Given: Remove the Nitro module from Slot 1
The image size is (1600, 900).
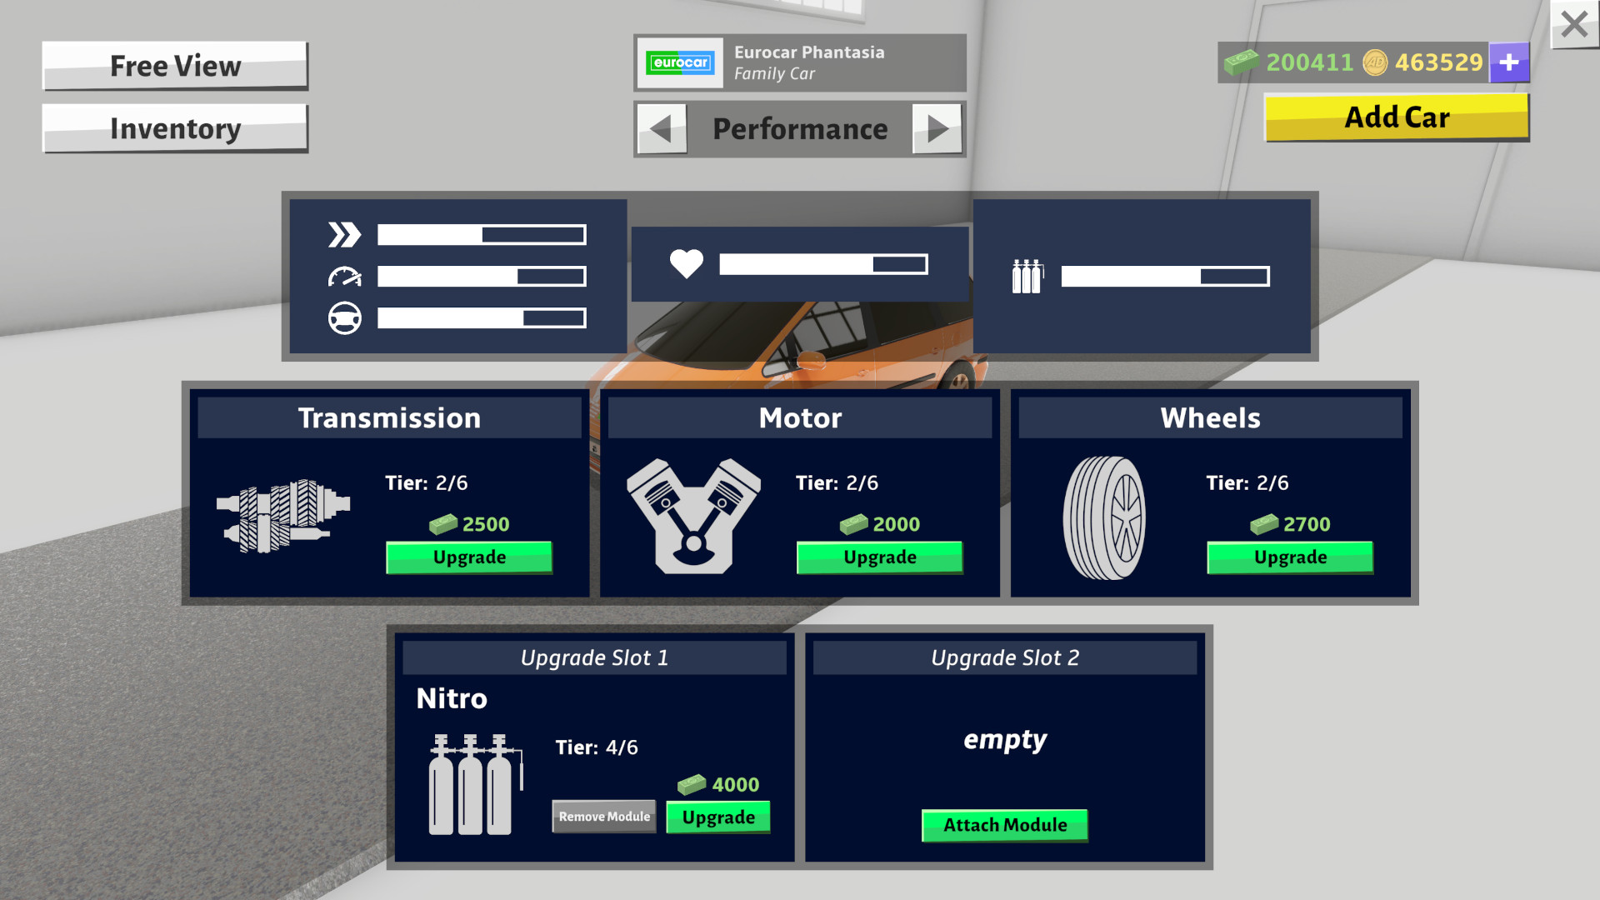Looking at the screenshot, I should [603, 817].
